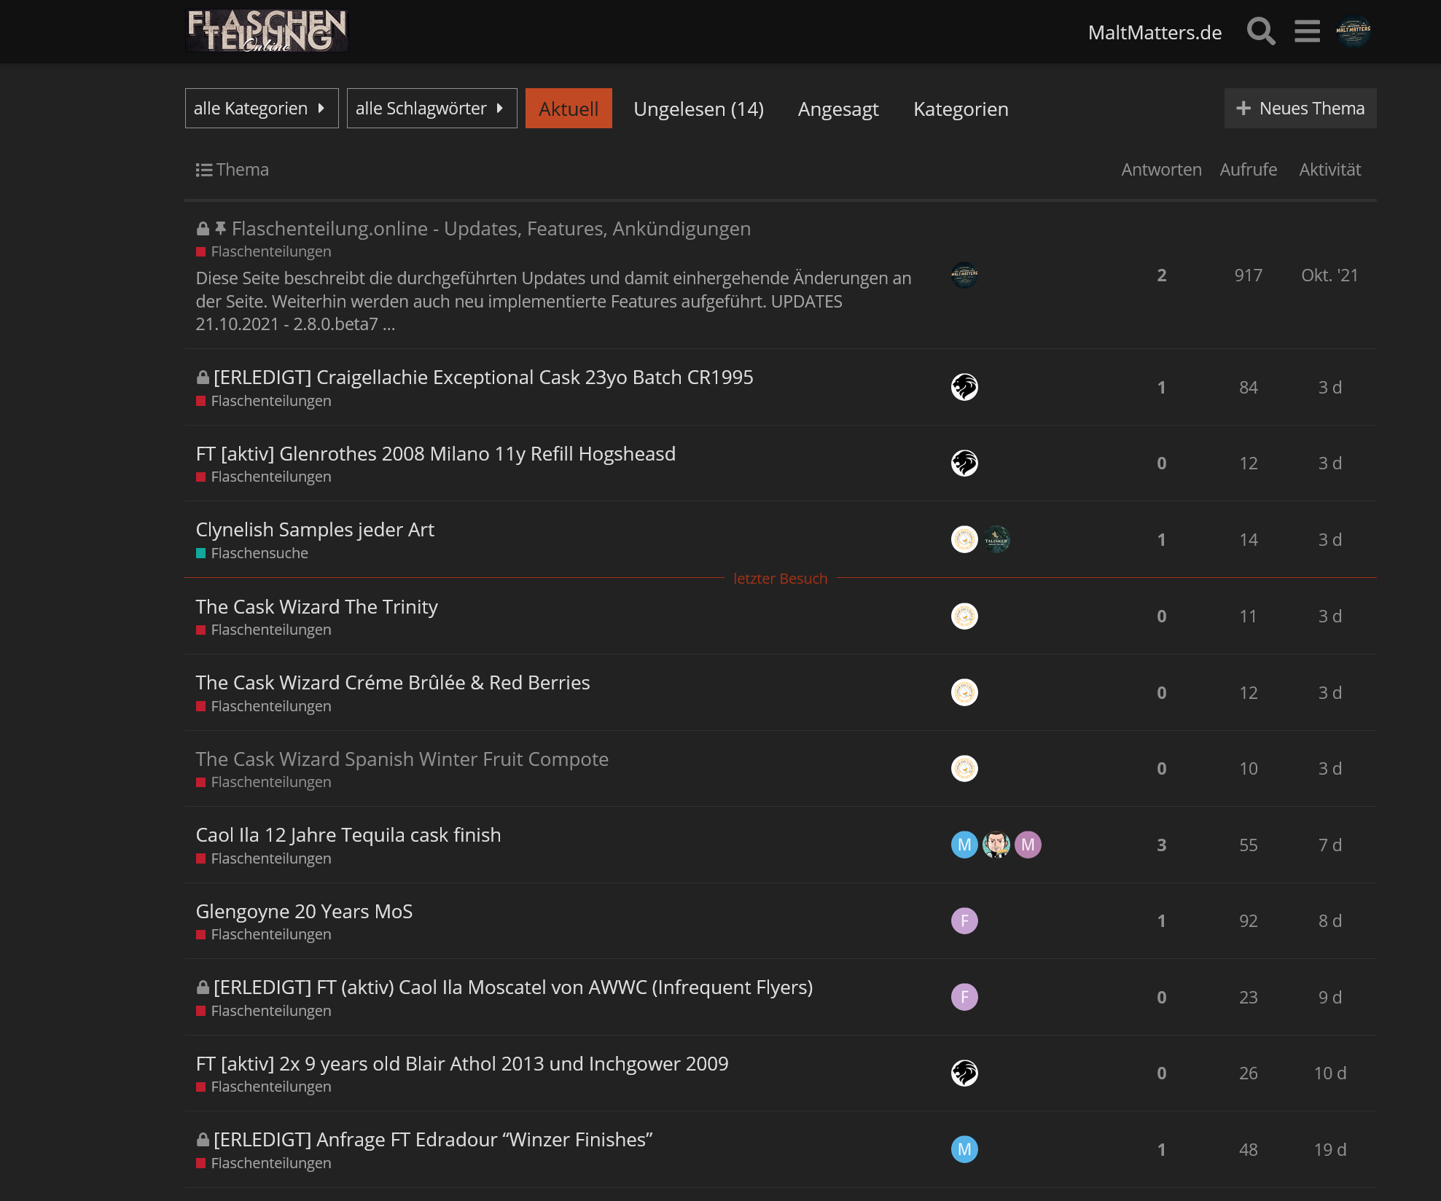Viewport: 1441px width, 1201px height.
Task: Click lock icon on Caol Ila Moscatel topic
Action: coord(203,987)
